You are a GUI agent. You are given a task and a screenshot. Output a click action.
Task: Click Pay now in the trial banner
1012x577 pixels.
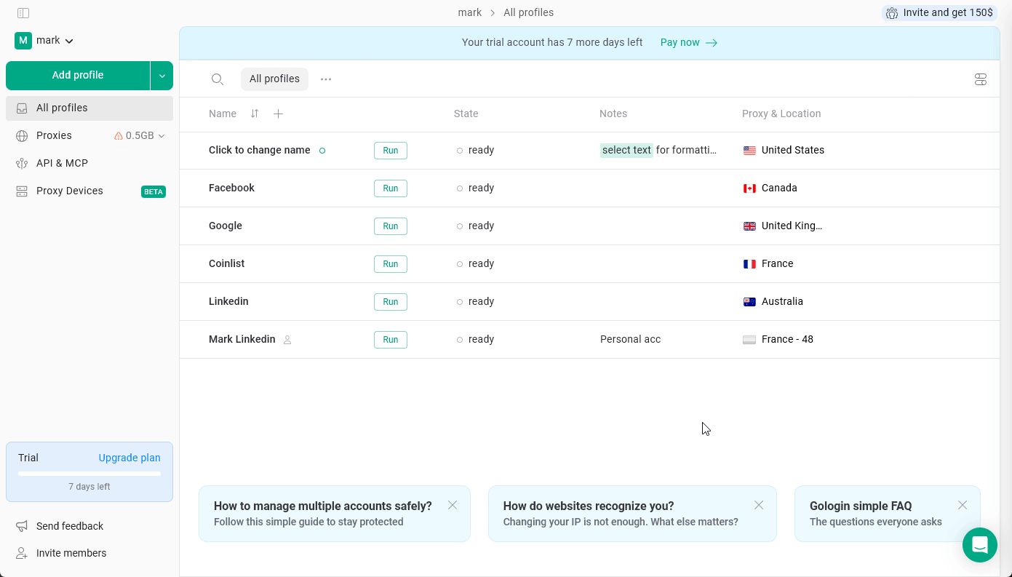pos(681,42)
